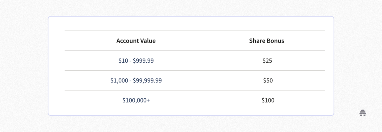Click the dash between $1,000 and $99,999.99
Image resolution: width=382 pixels, height=132 pixels.
click(x=130, y=81)
